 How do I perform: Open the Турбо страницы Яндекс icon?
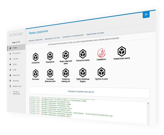coord(83,73)
